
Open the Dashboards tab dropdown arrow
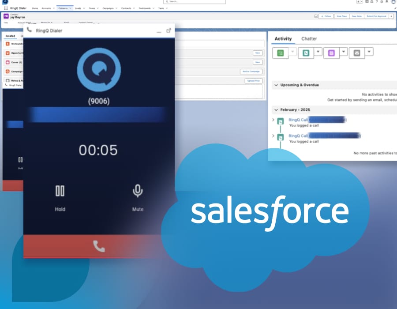tap(154, 8)
